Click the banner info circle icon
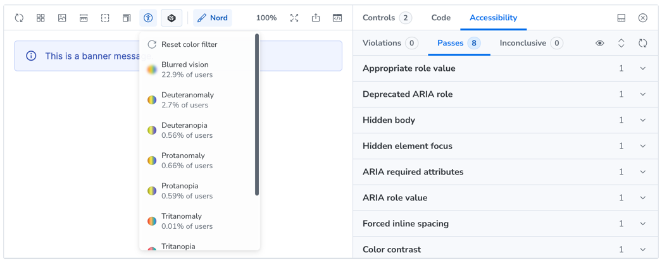Viewport: 662px width, 263px height. point(31,56)
